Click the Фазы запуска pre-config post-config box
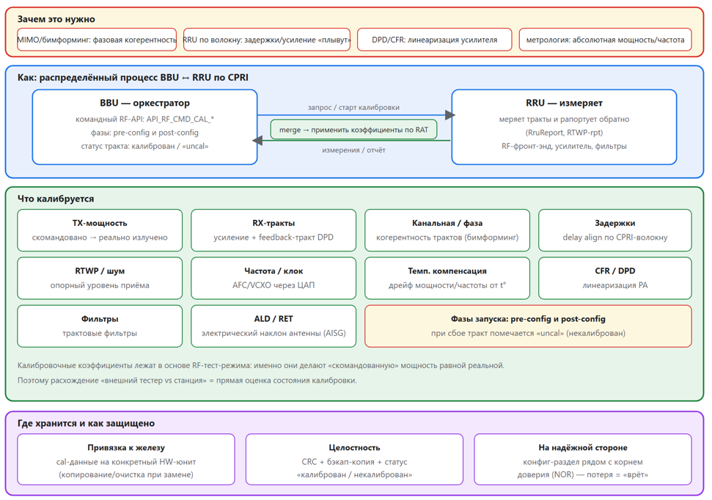The image size is (712, 500). tap(528, 326)
